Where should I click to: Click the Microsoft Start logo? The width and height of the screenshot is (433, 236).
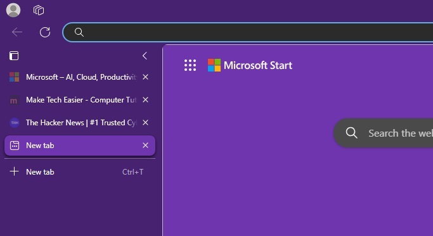[x=250, y=65]
